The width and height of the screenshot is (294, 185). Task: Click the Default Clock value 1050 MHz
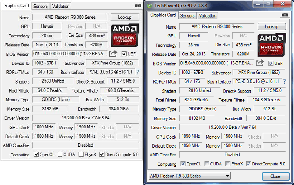tap(191, 145)
